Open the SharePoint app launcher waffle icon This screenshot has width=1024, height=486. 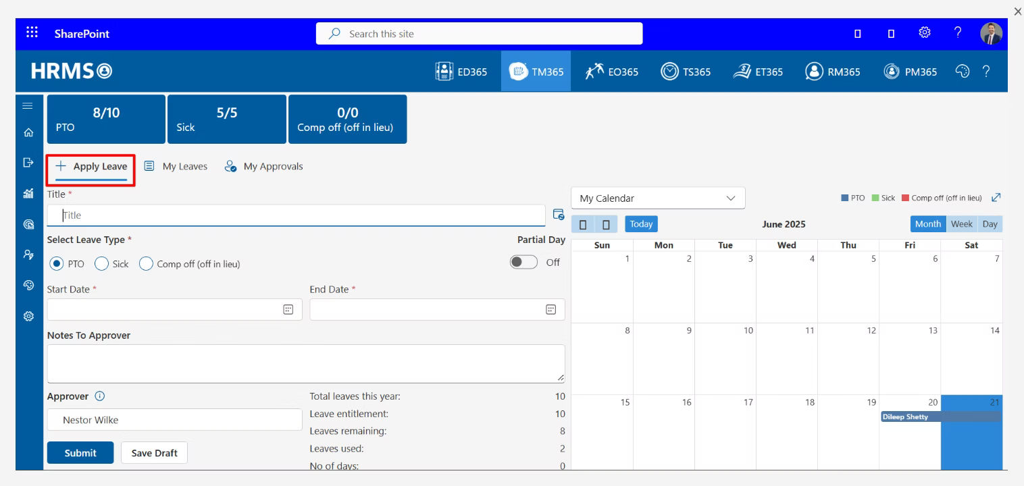pos(32,33)
